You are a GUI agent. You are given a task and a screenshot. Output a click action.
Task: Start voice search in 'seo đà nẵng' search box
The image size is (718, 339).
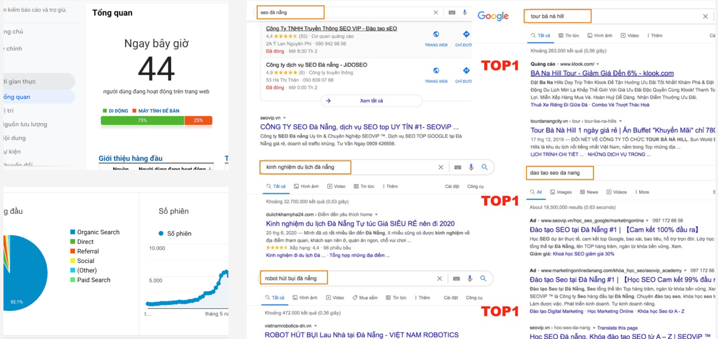click(x=465, y=12)
